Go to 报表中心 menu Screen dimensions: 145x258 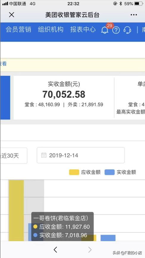pos(83,30)
